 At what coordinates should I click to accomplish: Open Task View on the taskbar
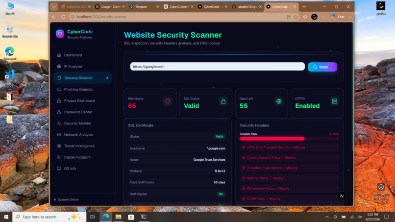pyautogui.click(x=93, y=217)
